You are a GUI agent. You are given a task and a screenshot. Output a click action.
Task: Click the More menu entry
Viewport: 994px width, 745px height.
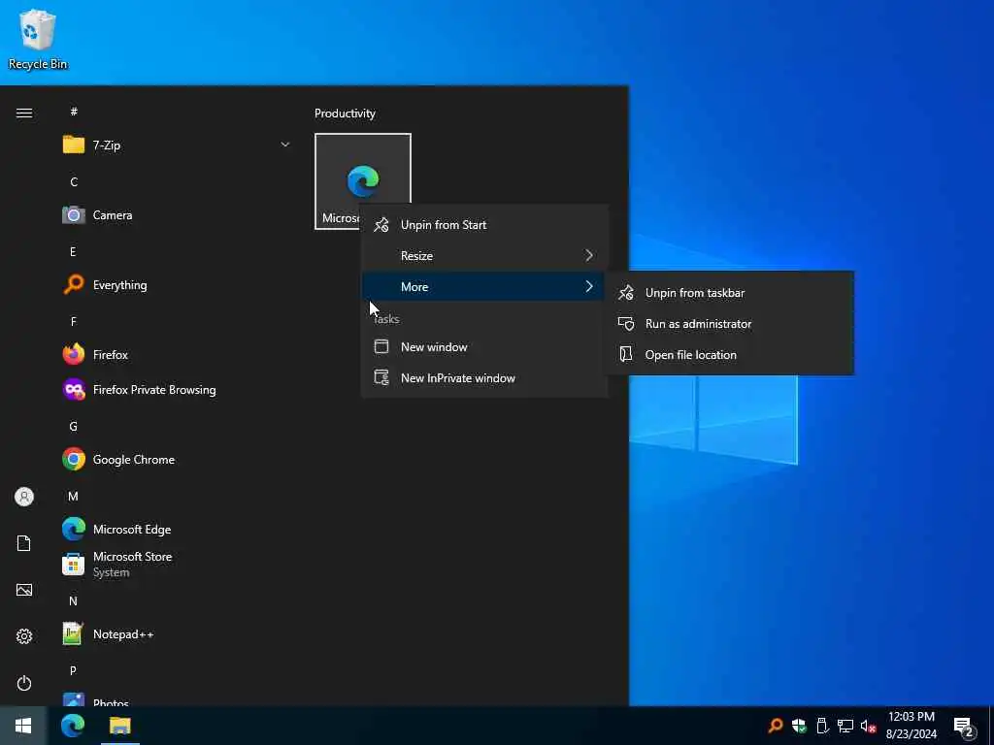[485, 287]
